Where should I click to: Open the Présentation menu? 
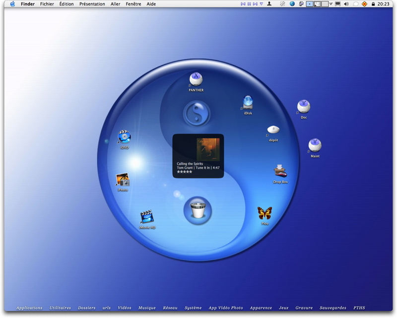(92, 4)
